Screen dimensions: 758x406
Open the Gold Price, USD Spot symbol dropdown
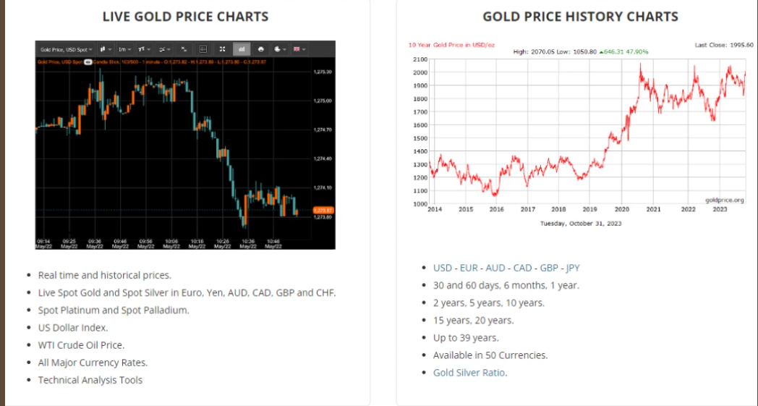(x=65, y=49)
